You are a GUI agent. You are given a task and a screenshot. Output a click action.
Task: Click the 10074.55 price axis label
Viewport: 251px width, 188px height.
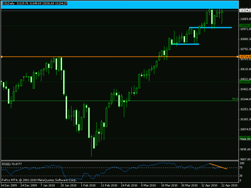pyautogui.click(x=245, y=129)
